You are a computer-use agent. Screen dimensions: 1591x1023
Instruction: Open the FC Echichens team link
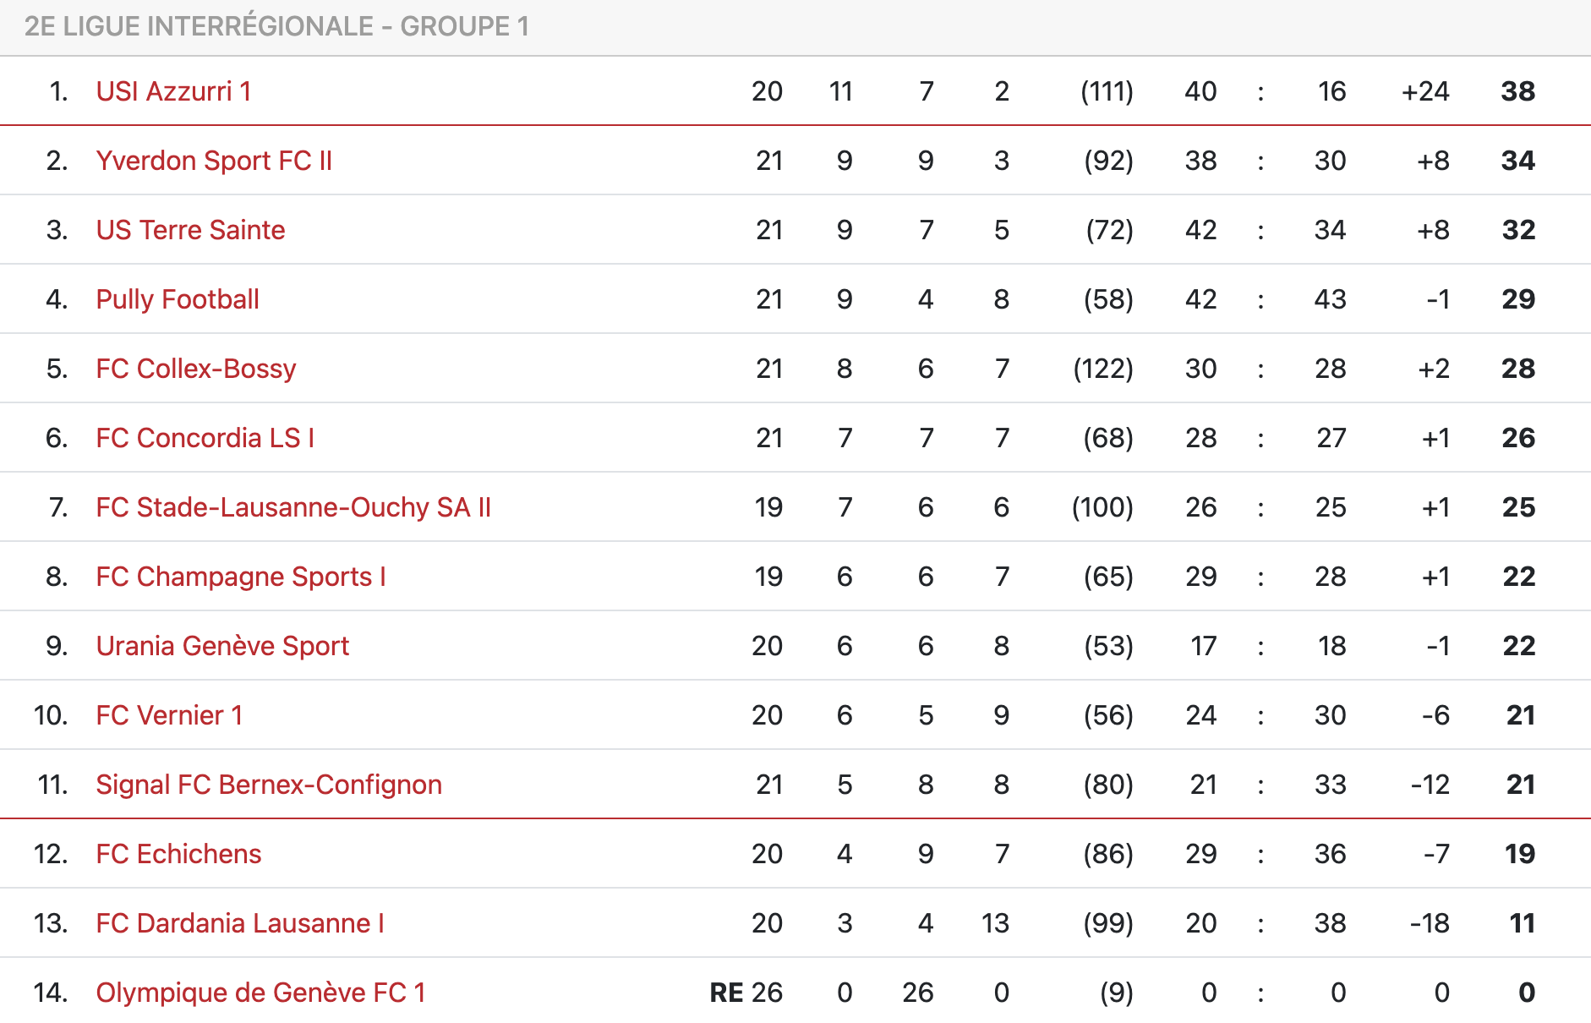click(178, 854)
